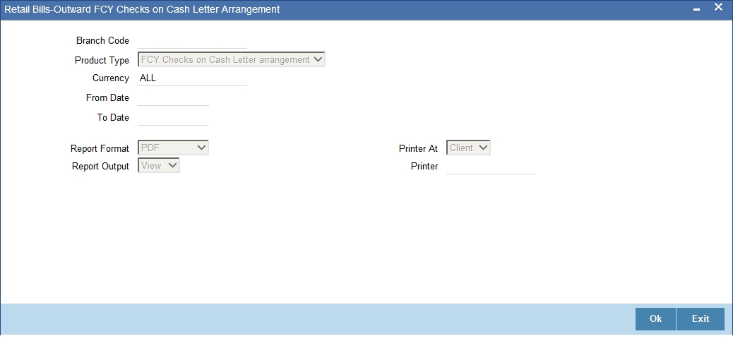Click the Printer At label
This screenshot has width=733, height=341.
tap(418, 148)
